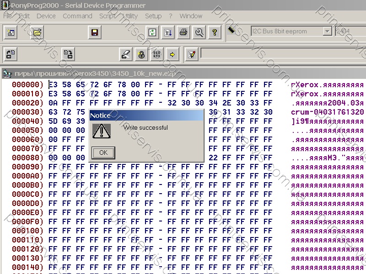Viewport: 366px width, 274px height.
Task: Select address label 0000A0)
Action: [x=28, y=176]
